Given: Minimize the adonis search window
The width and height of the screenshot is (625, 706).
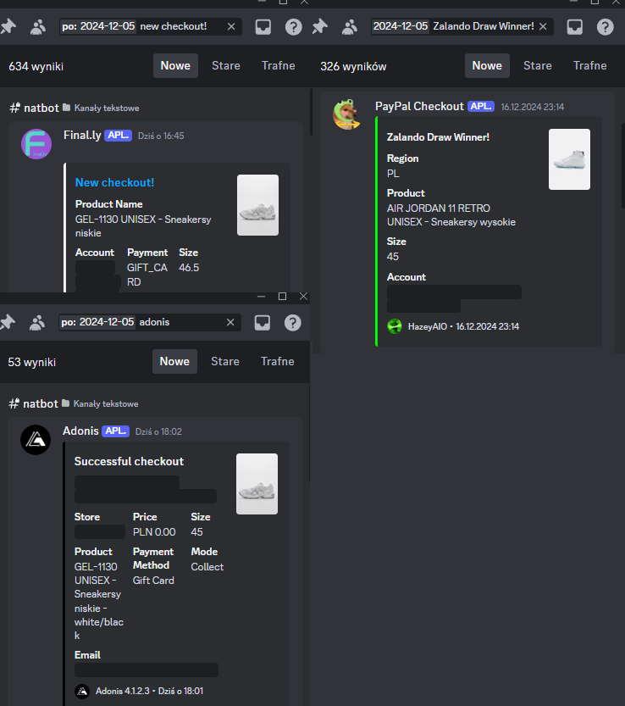Looking at the screenshot, I should tap(261, 297).
